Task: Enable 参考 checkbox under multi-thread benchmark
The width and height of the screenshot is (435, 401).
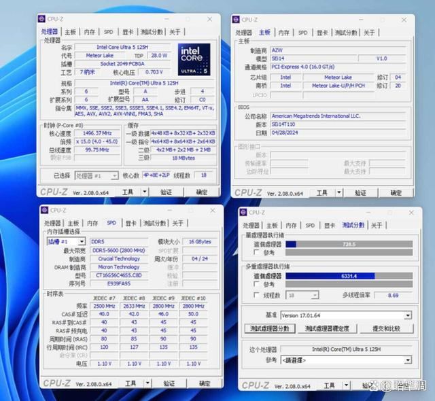Action: pyautogui.click(x=249, y=285)
